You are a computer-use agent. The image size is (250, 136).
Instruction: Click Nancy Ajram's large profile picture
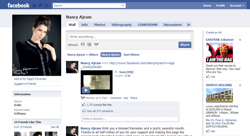tap(37, 45)
